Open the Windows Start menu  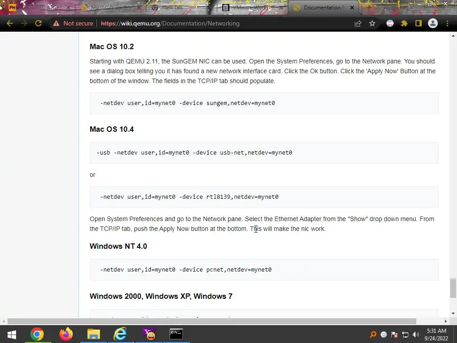coord(12,334)
